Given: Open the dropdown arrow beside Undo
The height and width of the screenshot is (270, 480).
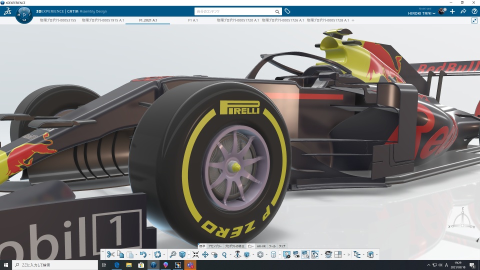Looking at the screenshot, I should (x=149, y=254).
